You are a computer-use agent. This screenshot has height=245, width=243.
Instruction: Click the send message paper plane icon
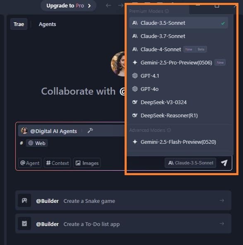point(224,163)
